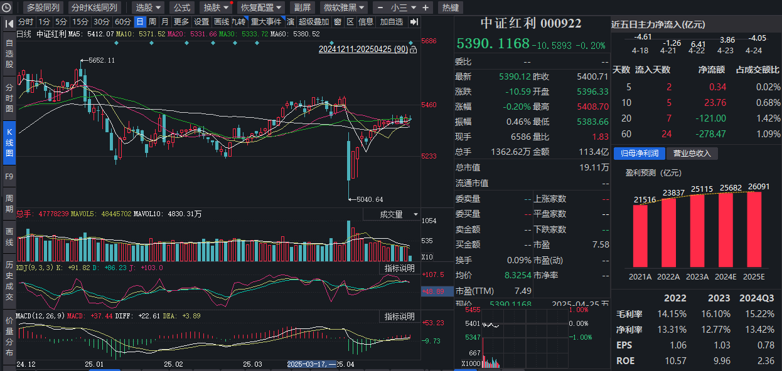This screenshot has width=782, height=371.
Task: Expand the 微软雅黑 font dropdown
Action: (x=344, y=8)
